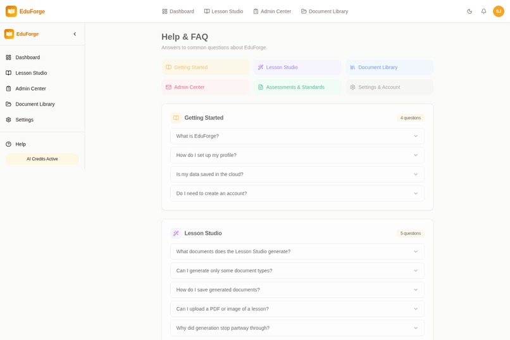510x340 pixels.
Task: Expand "Do I need to create an account?"
Action: [297, 193]
